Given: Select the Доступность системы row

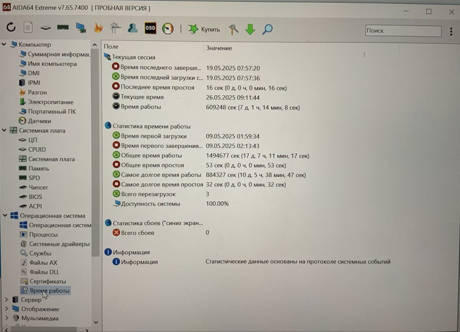Looking at the screenshot, I should pyautogui.click(x=171, y=203).
